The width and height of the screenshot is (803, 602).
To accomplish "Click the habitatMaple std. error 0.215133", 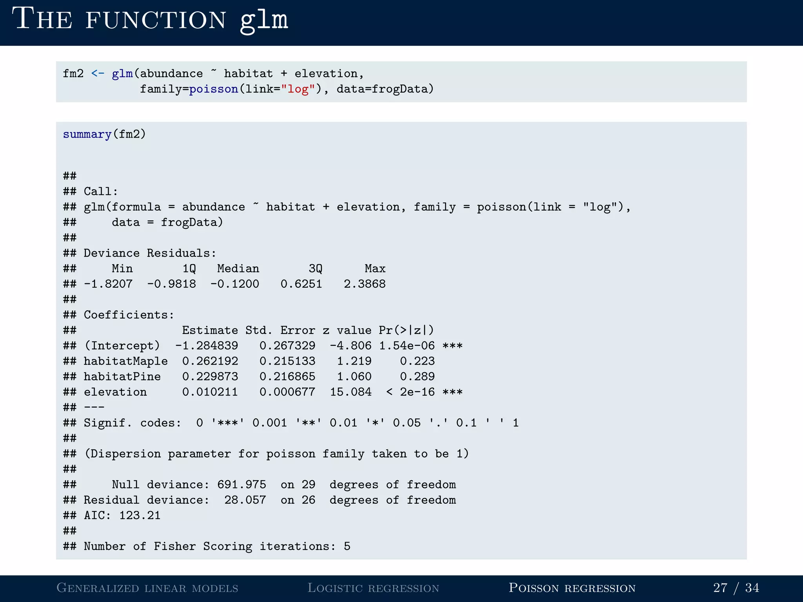I will click(x=287, y=361).
